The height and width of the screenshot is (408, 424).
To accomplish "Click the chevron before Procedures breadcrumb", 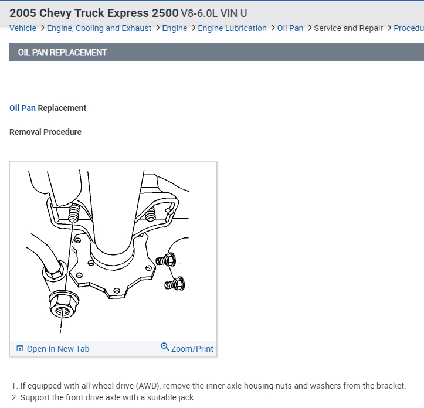I will pyautogui.click(x=389, y=28).
